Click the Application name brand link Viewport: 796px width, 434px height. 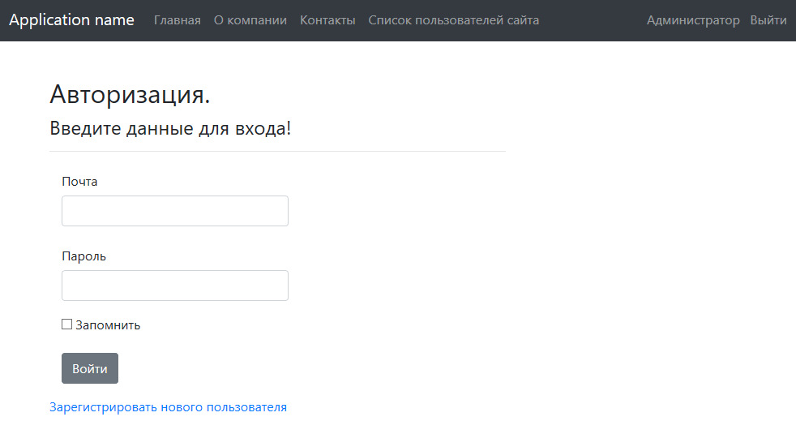point(71,20)
